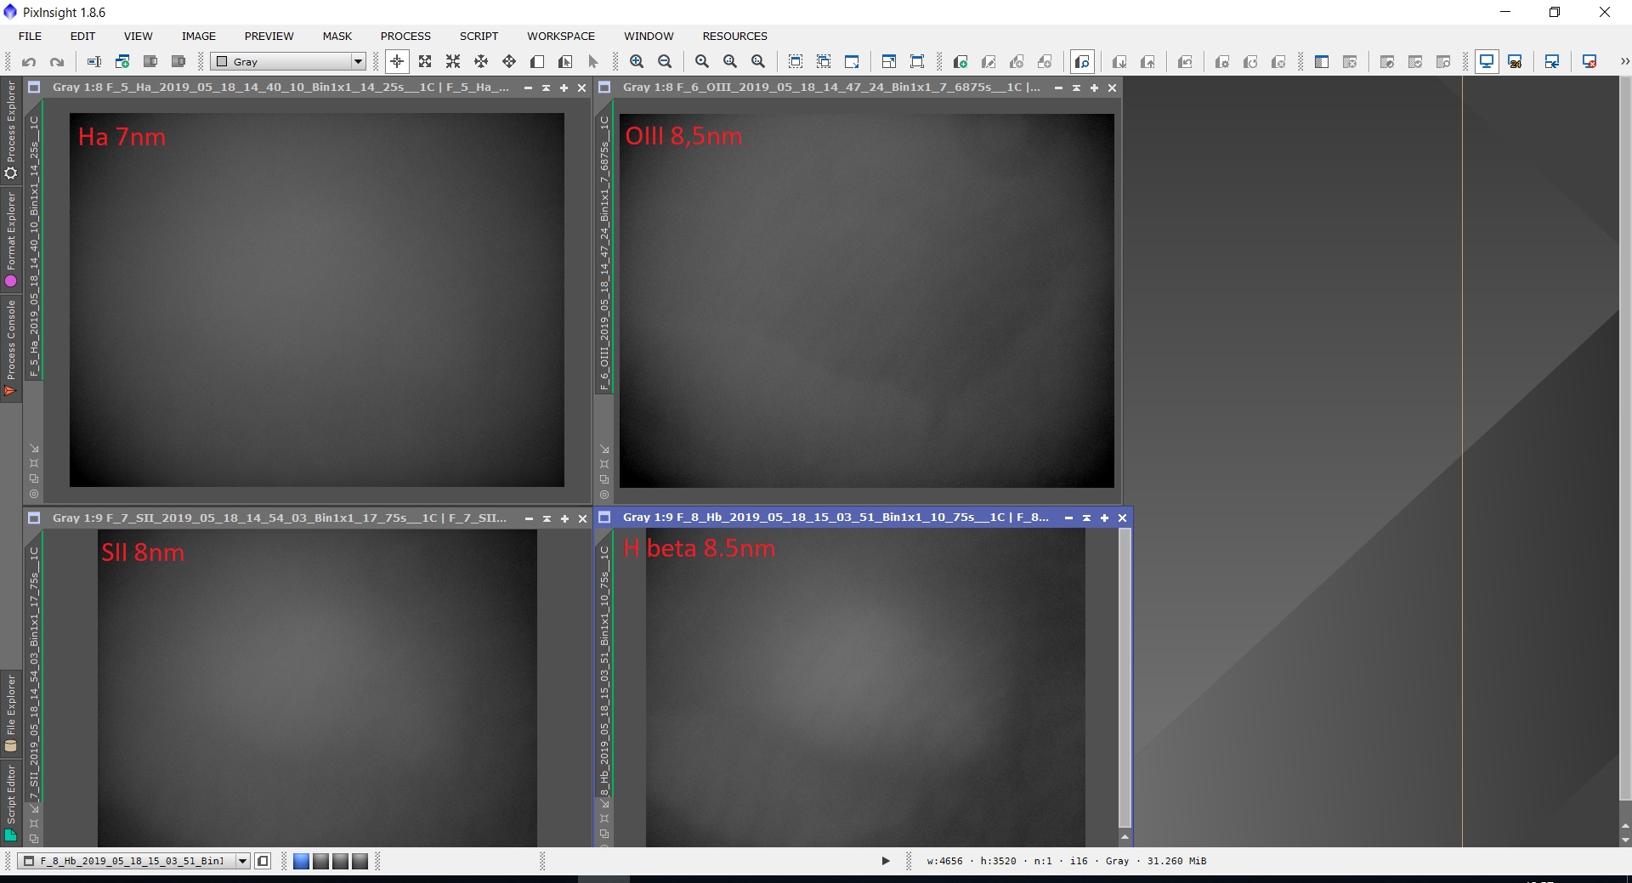Toggle the last gray channel square in status bar
This screenshot has height=883, width=1632.
point(360,862)
